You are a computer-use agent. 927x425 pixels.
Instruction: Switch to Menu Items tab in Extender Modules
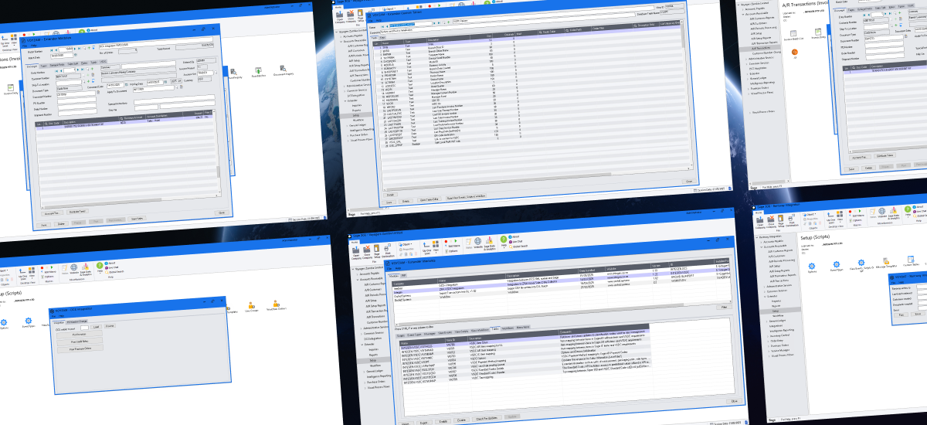click(522, 328)
